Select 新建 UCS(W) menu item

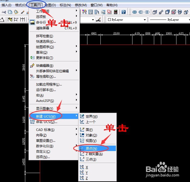click(54, 116)
